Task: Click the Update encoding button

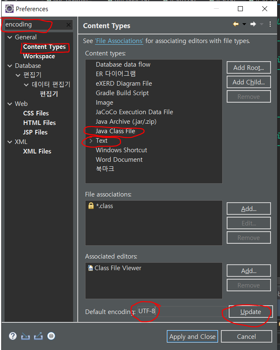Action: click(x=250, y=312)
